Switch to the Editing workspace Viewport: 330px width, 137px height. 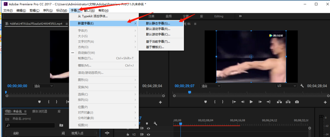(x=219, y=16)
